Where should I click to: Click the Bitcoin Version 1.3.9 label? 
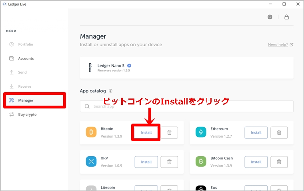coord(112,136)
